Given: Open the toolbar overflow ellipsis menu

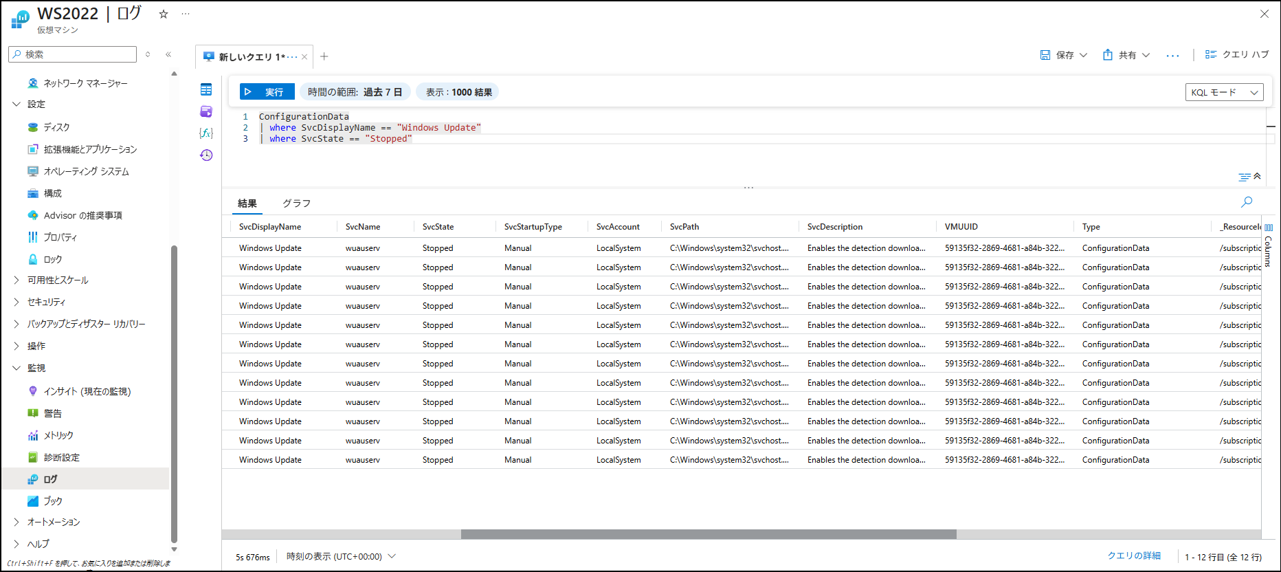Looking at the screenshot, I should click(x=1173, y=56).
